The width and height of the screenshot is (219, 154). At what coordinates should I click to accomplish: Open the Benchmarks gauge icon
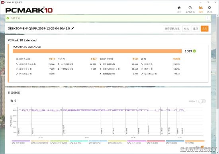click(190, 8)
